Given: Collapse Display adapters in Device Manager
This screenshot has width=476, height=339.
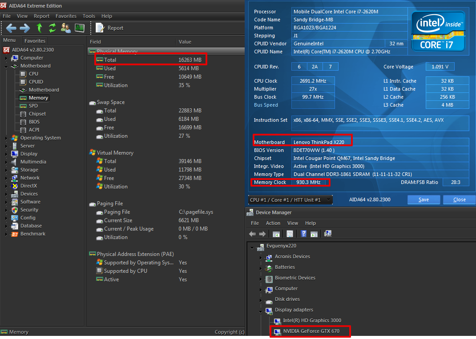Looking at the screenshot, I should [x=260, y=311].
